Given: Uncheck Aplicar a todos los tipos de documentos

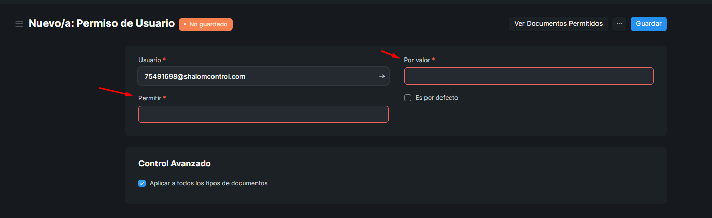Looking at the screenshot, I should [142, 183].
